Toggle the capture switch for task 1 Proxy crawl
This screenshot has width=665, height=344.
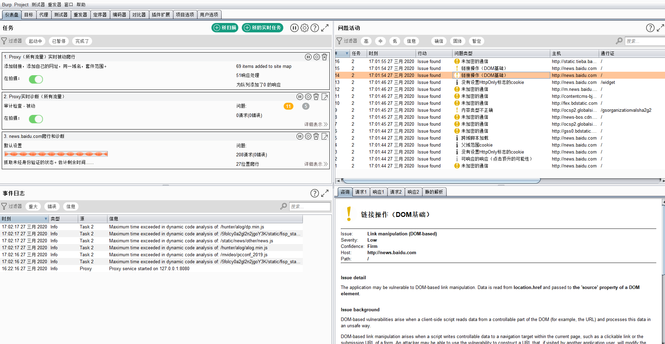(x=36, y=79)
